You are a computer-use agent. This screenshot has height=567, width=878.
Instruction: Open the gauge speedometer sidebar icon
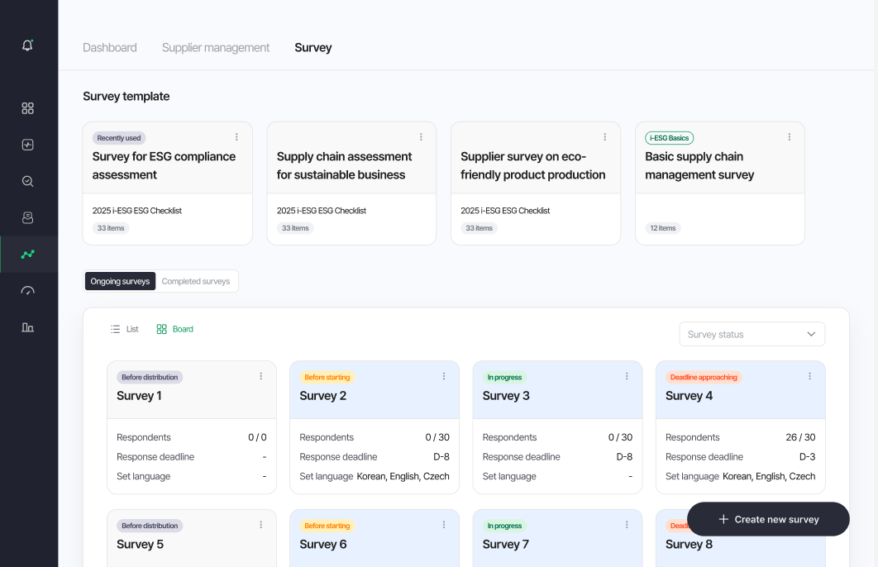tap(27, 290)
